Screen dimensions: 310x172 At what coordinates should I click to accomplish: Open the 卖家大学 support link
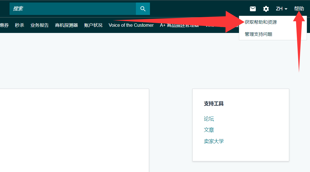coord(214,141)
